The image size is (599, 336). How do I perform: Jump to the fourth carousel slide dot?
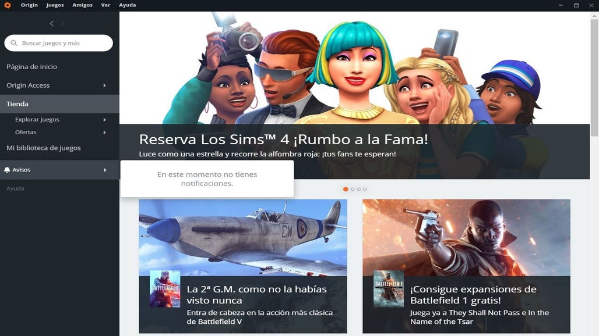coord(365,190)
